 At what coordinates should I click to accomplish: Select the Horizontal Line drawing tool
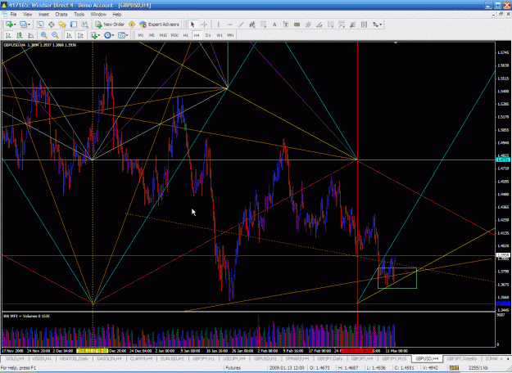(229, 25)
